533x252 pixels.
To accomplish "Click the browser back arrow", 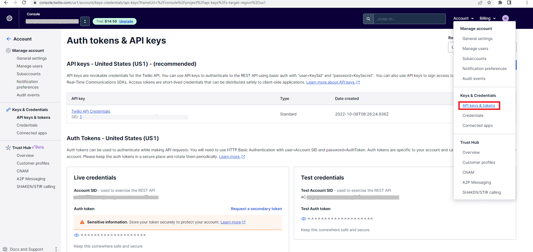I will pos(6,2).
